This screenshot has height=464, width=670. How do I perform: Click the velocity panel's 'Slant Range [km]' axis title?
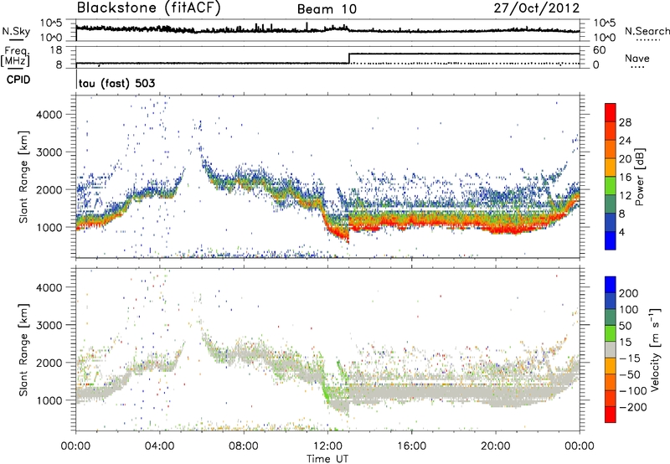[23, 349]
